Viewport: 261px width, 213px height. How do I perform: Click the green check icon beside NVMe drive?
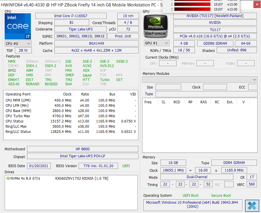8,178
